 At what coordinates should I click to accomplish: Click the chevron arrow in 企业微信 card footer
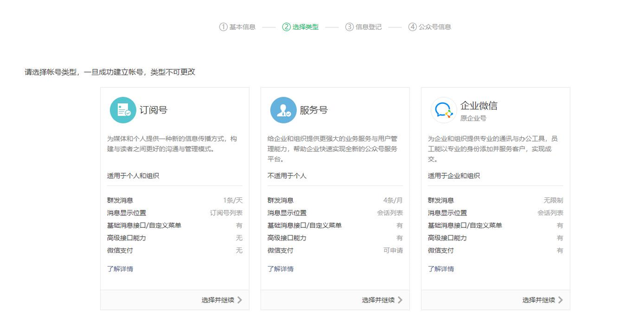(561, 300)
